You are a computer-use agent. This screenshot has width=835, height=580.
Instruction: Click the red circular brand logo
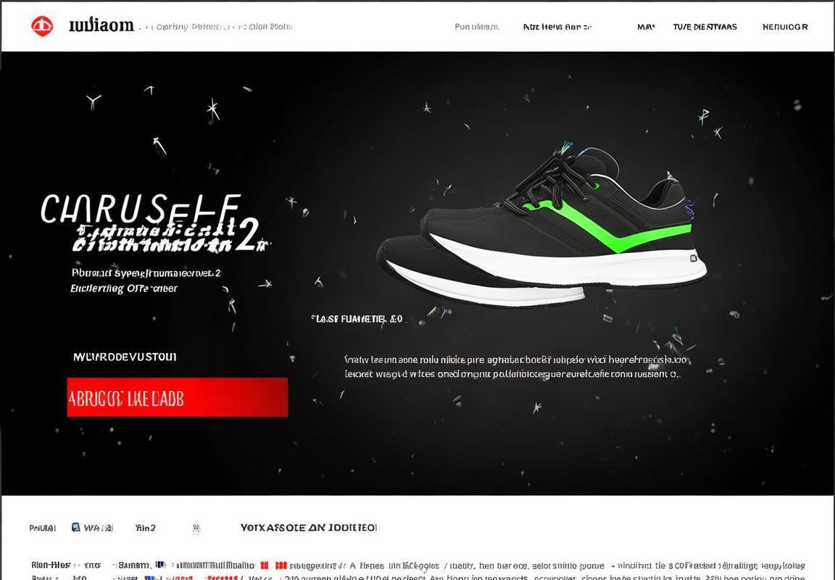(42, 26)
